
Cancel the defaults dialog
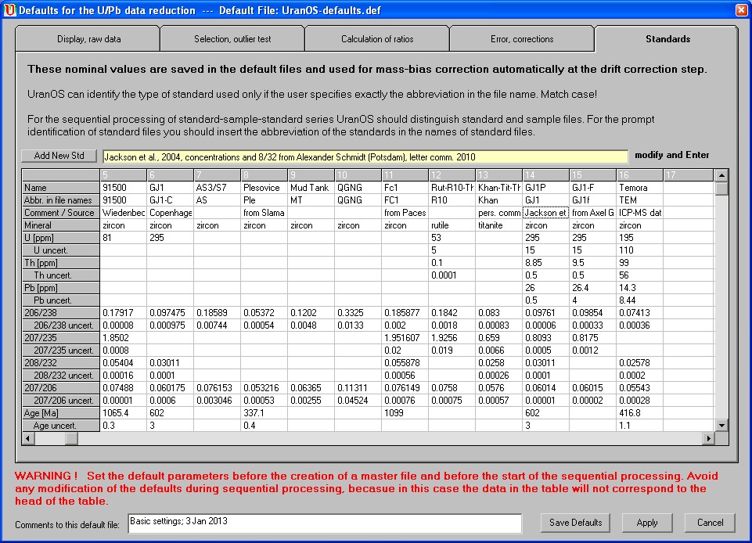[710, 523]
